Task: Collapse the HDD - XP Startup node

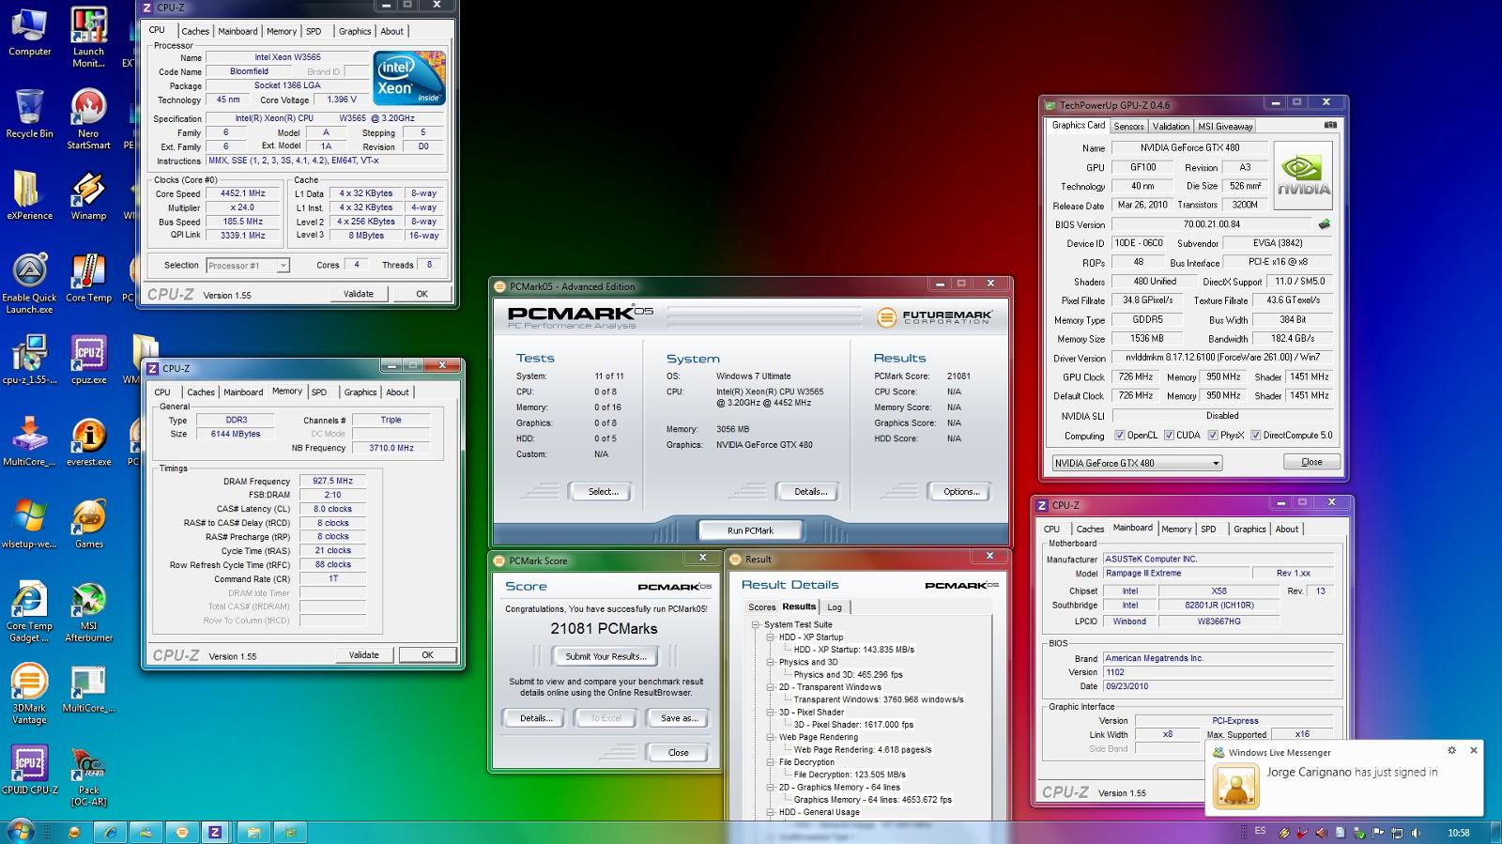Action: point(770,637)
